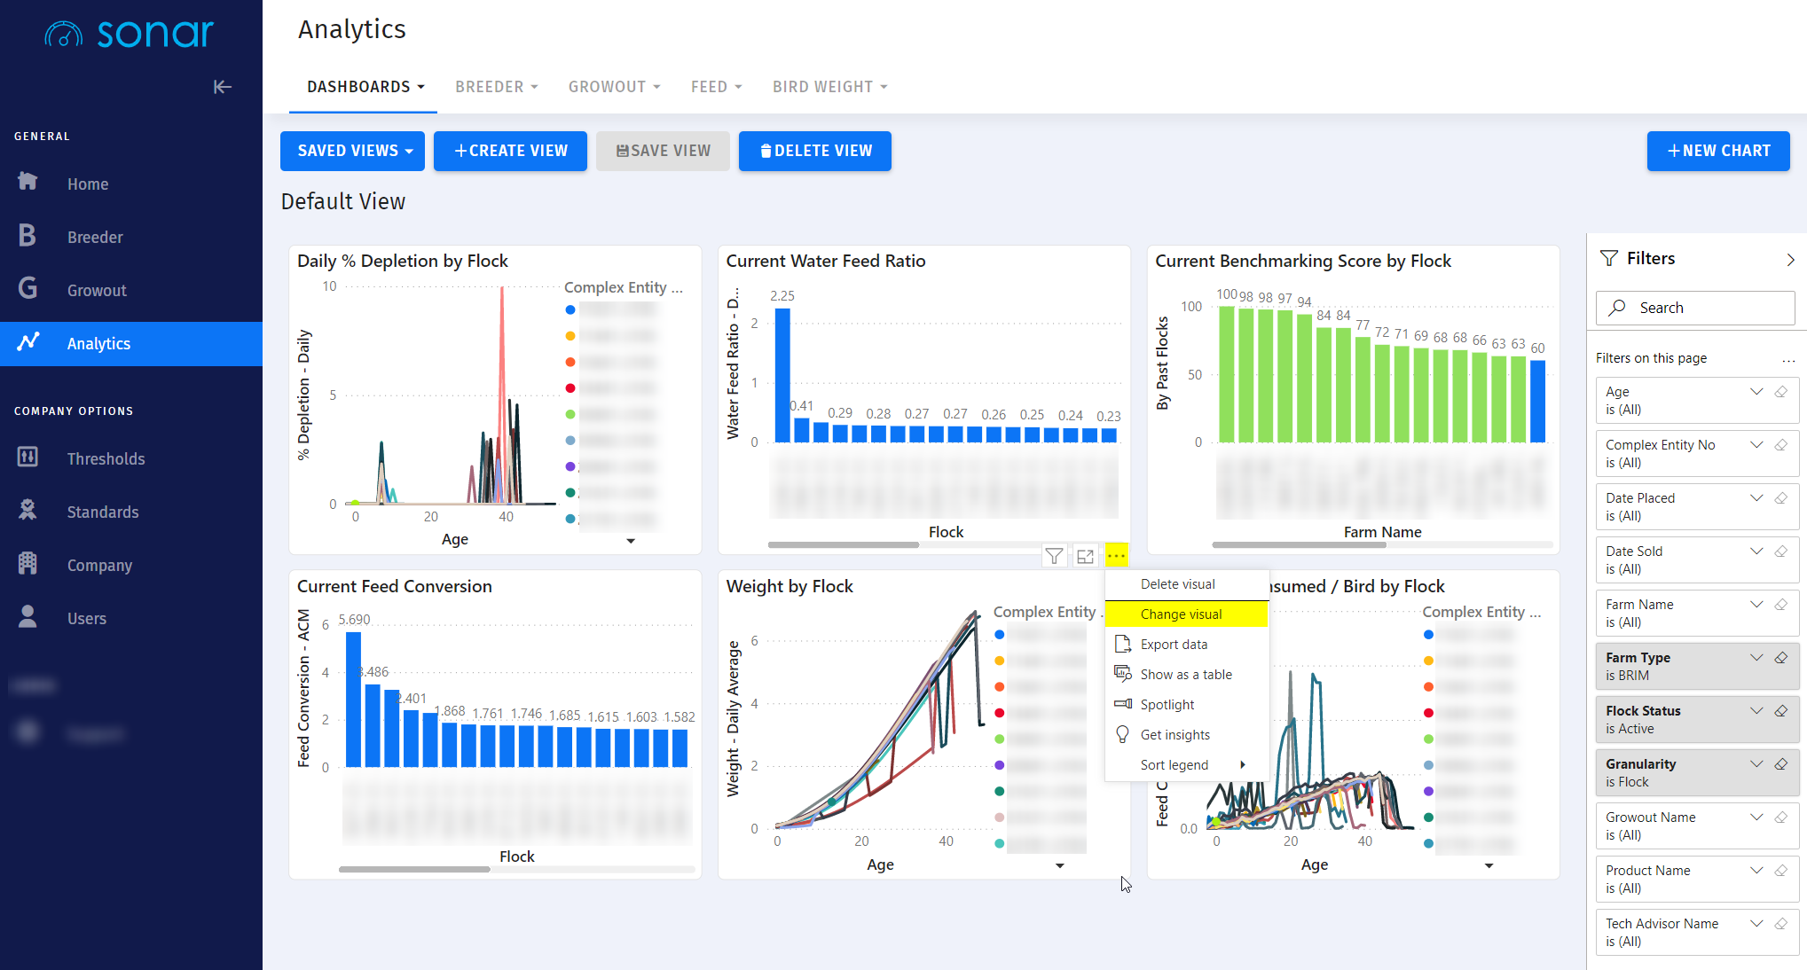Click the Users person icon in the sidebar

tap(27, 616)
